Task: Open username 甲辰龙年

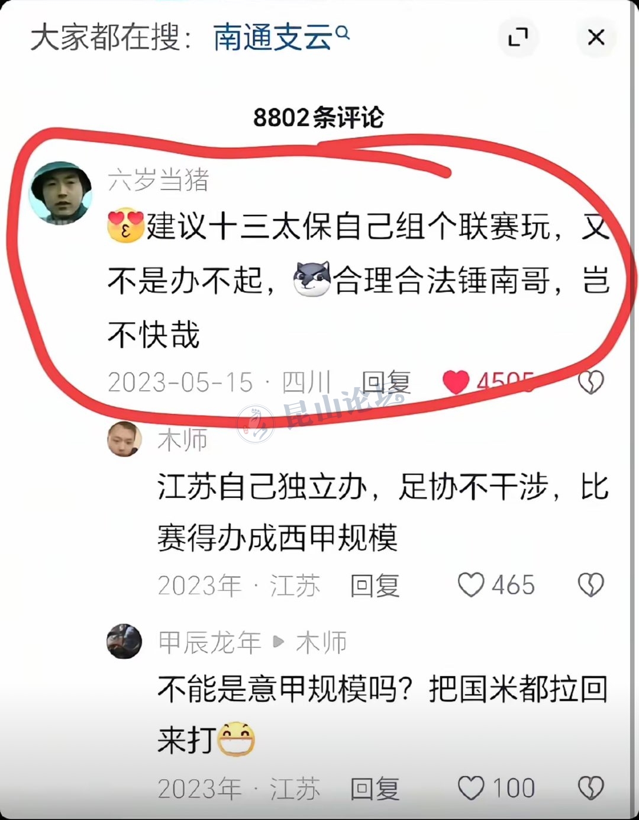Action: coord(209,642)
